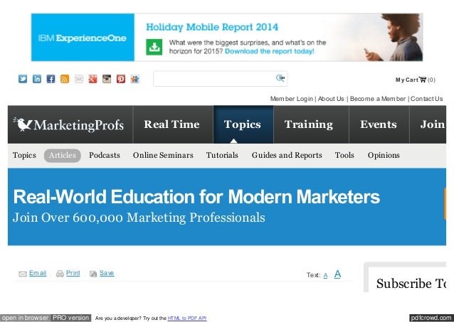Viewport: 454px width, 322px height.
Task: Click Download the report today link
Action: (x=270, y=51)
